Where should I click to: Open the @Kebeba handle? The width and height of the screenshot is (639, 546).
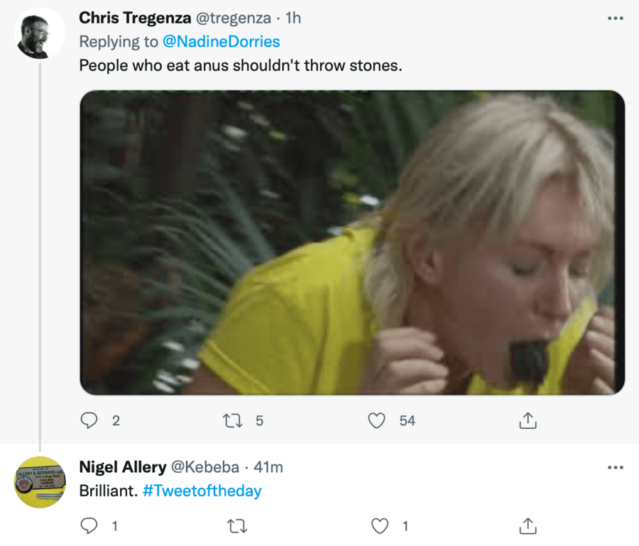pos(205,467)
